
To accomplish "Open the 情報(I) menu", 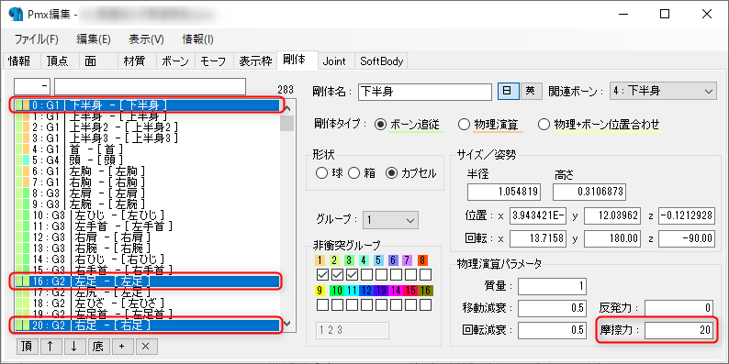I will [198, 39].
